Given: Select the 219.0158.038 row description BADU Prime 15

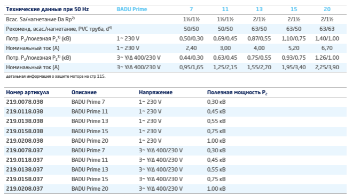Looking at the screenshot, I should tap(90, 131).
